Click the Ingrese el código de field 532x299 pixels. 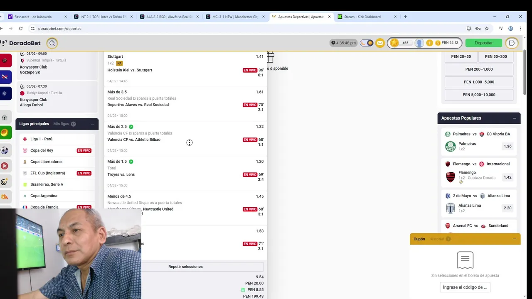465,287
